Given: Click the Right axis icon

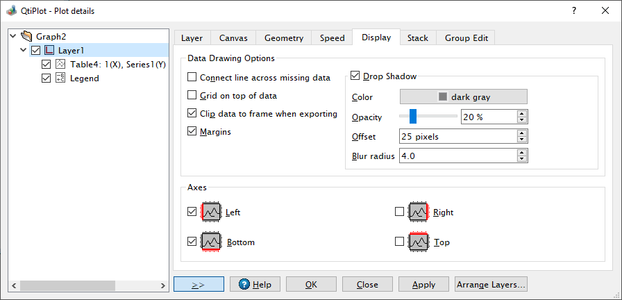Looking at the screenshot, I should click(x=418, y=212).
